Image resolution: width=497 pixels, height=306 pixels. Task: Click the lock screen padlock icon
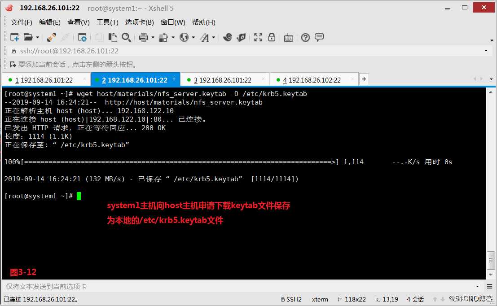(x=272, y=37)
